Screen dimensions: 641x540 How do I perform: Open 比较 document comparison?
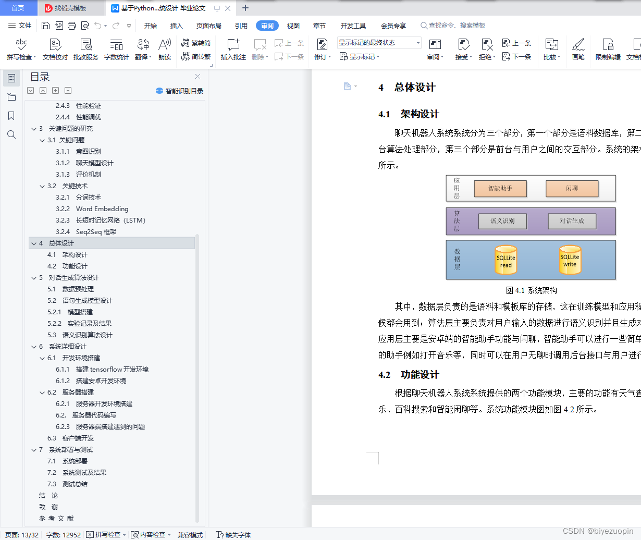(x=551, y=50)
